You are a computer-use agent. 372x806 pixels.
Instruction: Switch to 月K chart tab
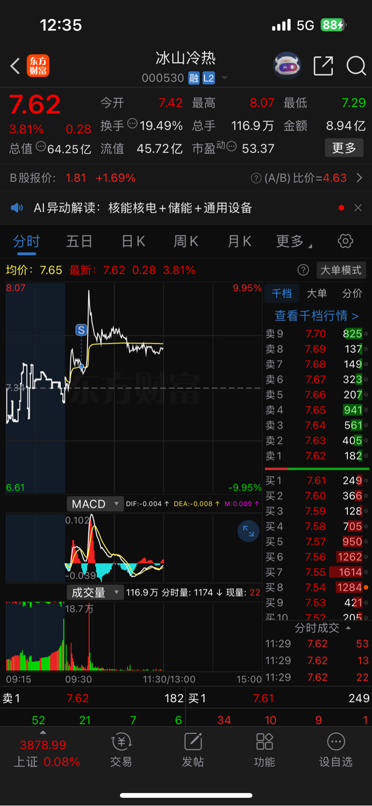(239, 241)
